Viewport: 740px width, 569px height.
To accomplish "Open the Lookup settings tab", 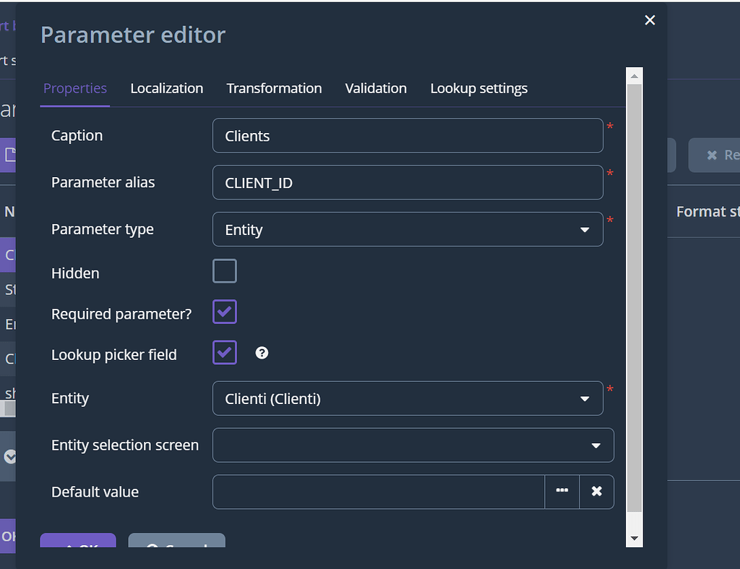I will coord(478,88).
